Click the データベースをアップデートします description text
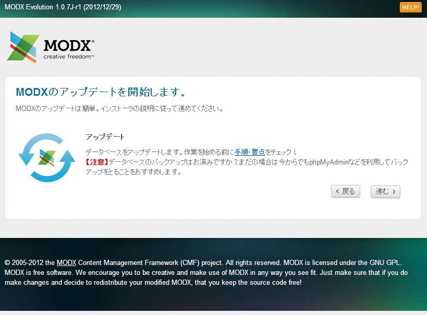 point(136,152)
